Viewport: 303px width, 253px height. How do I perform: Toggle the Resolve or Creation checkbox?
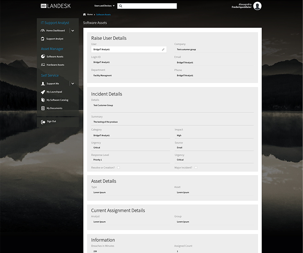119,168
